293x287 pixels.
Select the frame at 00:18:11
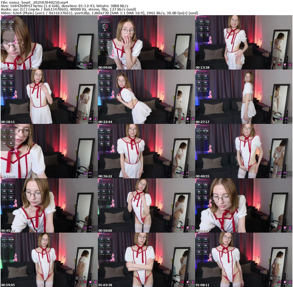point(49,97)
